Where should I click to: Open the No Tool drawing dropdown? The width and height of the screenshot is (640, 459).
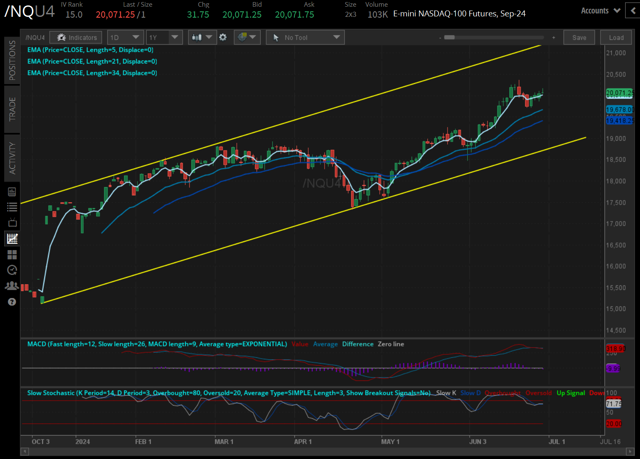pyautogui.click(x=305, y=37)
